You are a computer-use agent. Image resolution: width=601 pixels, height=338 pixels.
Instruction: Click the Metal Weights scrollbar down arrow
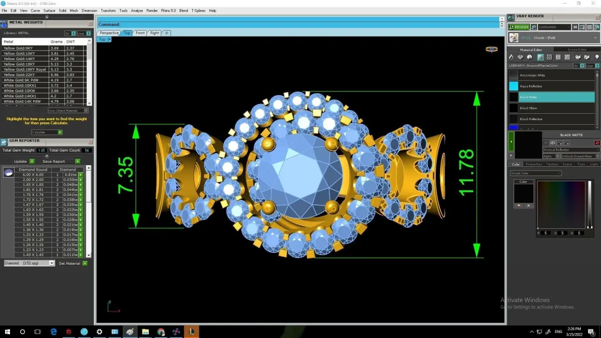[x=90, y=103]
